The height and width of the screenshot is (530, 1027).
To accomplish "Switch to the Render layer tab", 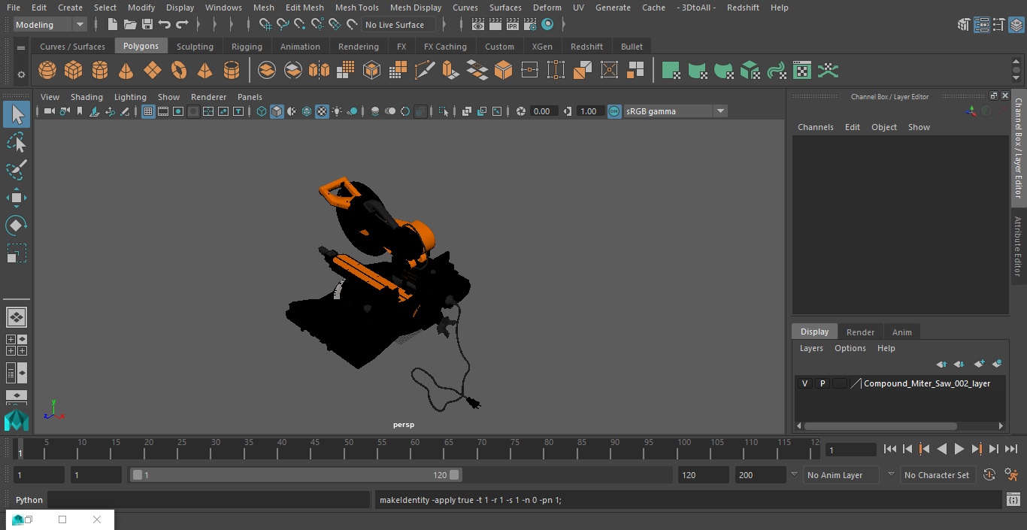I will 860,332.
